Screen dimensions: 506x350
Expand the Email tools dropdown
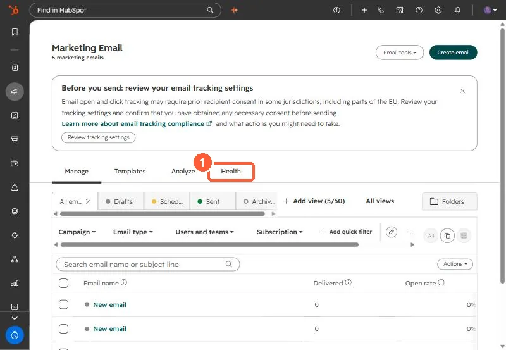[400, 53]
